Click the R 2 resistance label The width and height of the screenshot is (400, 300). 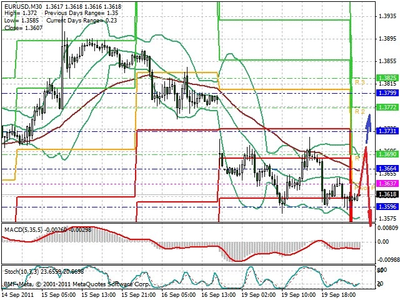[360, 111]
